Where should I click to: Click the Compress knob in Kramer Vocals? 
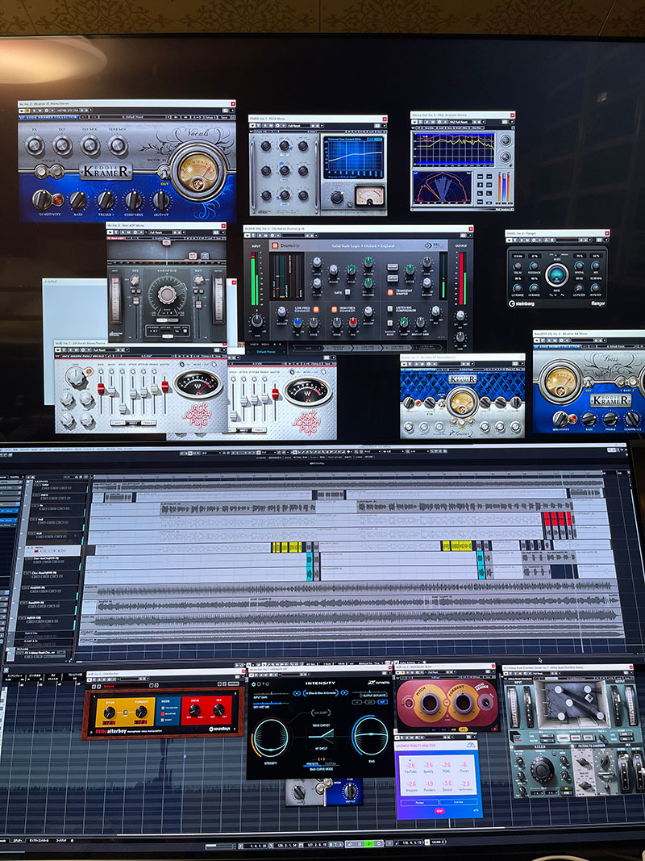tap(133, 200)
